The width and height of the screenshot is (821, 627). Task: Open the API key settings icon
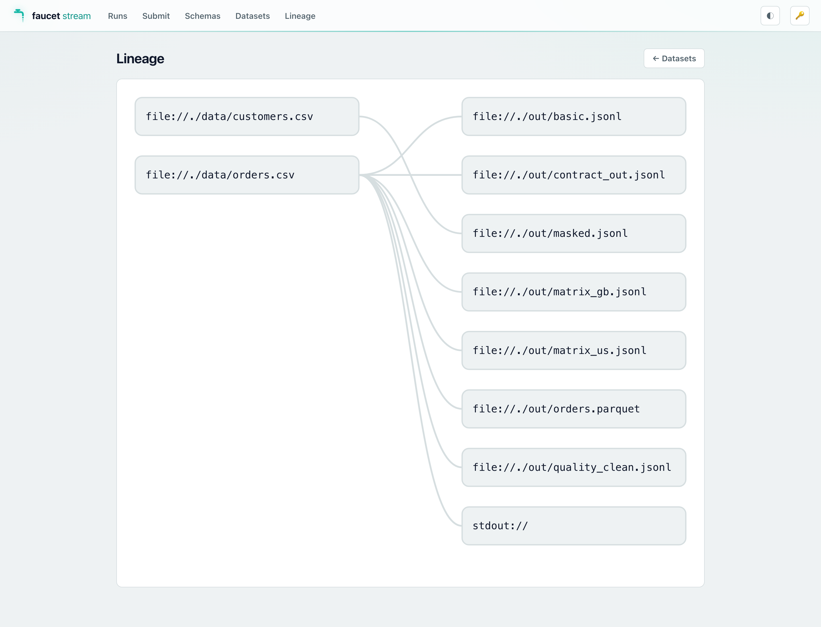(799, 16)
